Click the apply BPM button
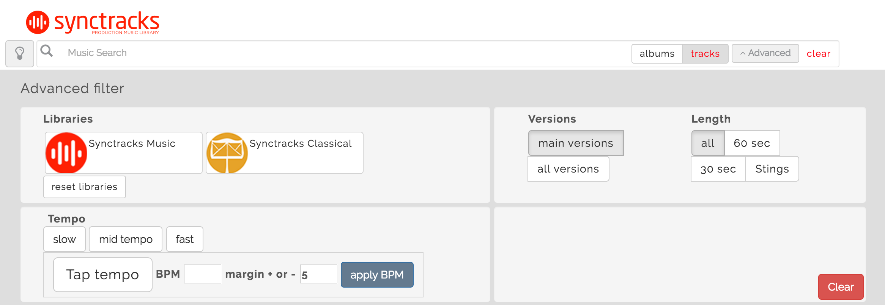The height and width of the screenshot is (305, 885). [377, 275]
